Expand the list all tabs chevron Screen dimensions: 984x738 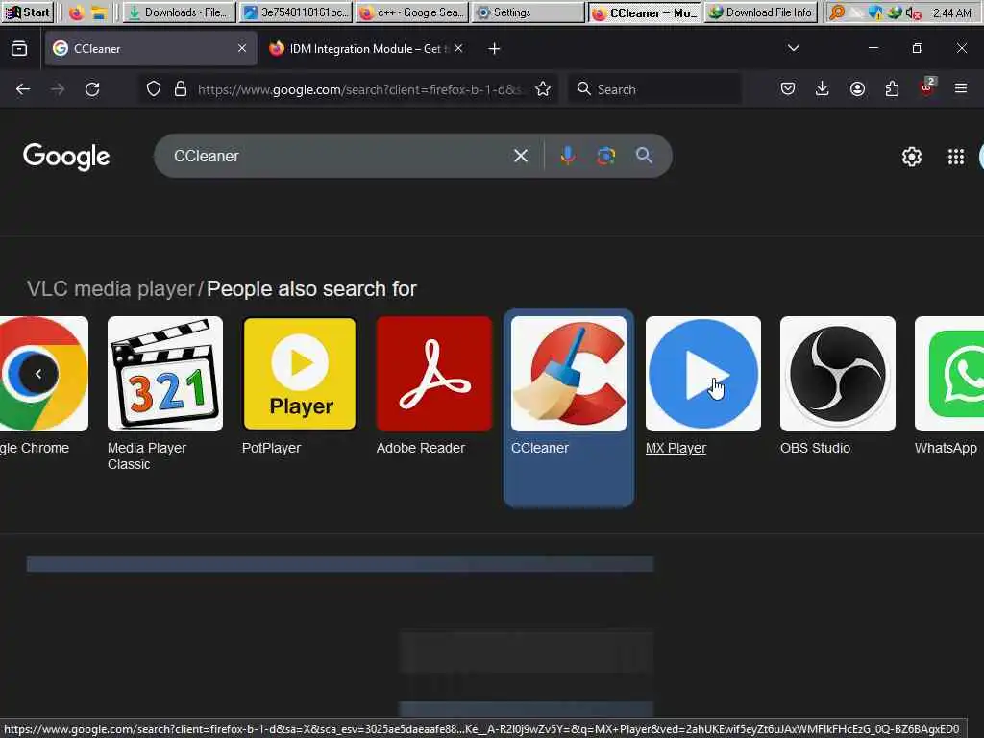point(793,48)
